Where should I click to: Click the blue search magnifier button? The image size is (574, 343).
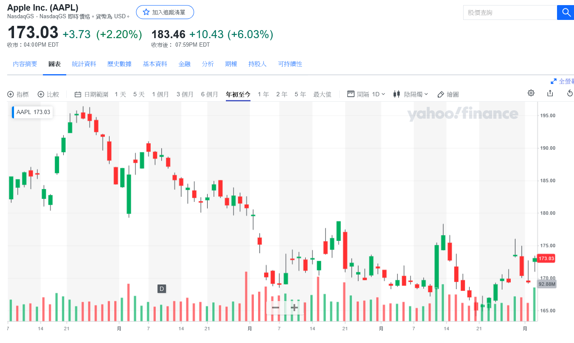[x=566, y=13]
